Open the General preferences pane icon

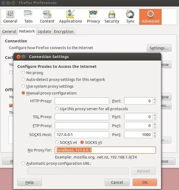click(10, 17)
